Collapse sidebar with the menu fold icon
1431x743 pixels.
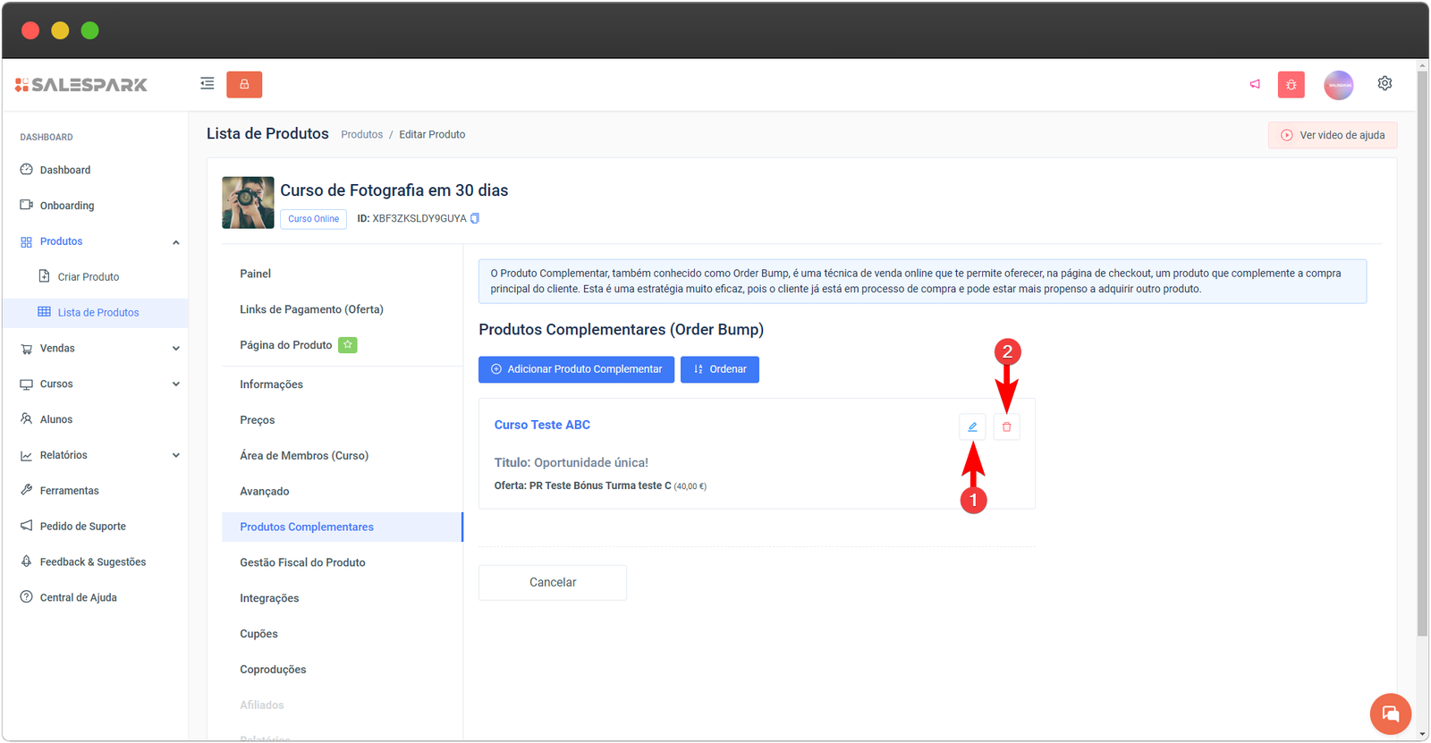pyautogui.click(x=207, y=84)
